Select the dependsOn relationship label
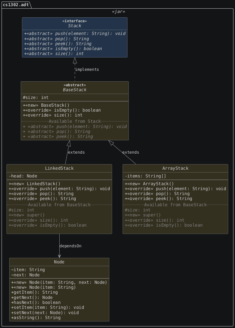Image resolution: width=235 pixels, height=328 pixels. click(x=70, y=246)
